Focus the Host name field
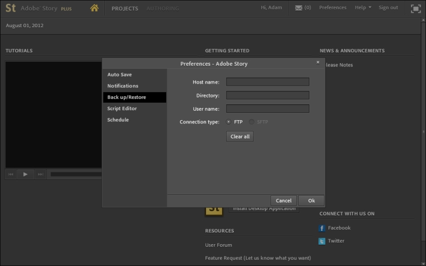Image resolution: width=426 pixels, height=266 pixels. [x=268, y=82]
